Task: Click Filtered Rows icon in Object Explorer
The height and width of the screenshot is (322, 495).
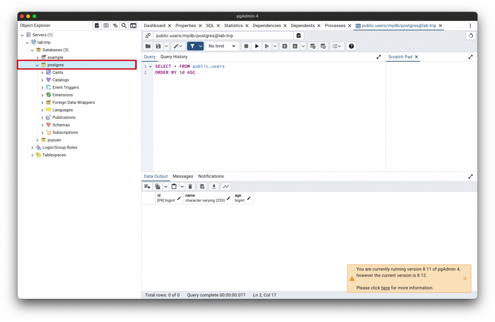Action: click(115, 26)
